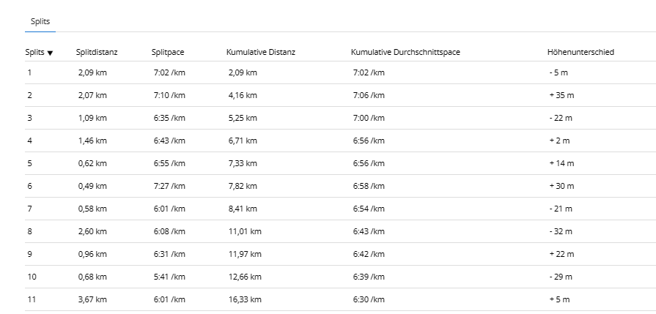The image size is (656, 314).
Task: Select split row number 1
Action: pyautogui.click(x=30, y=72)
